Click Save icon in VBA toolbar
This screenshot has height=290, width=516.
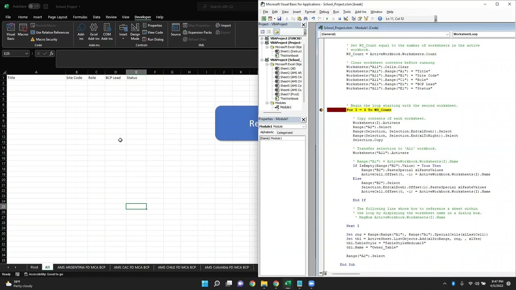279,19
